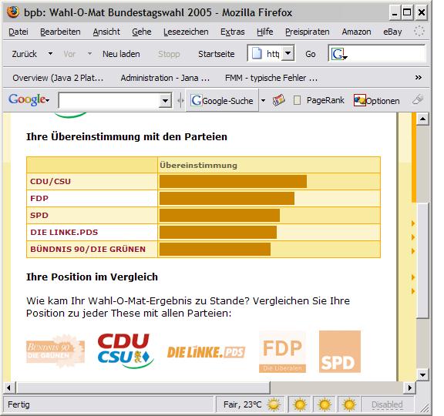
Task: Go to Startseite
Action: tap(217, 54)
